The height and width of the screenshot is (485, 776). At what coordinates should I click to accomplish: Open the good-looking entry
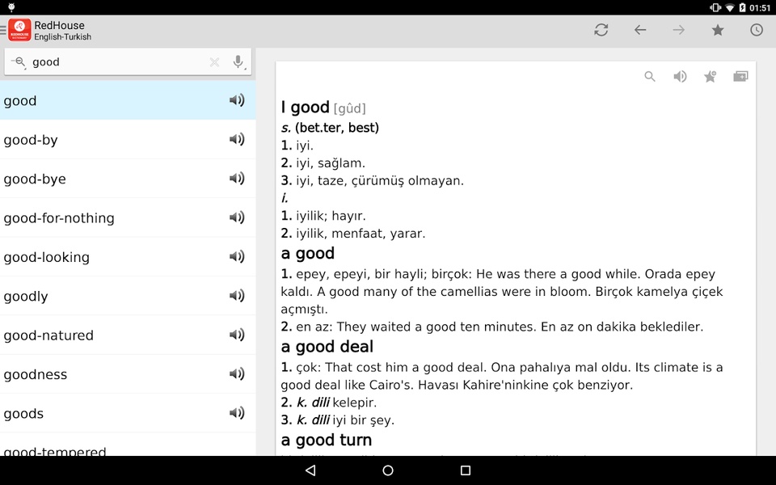point(128,257)
